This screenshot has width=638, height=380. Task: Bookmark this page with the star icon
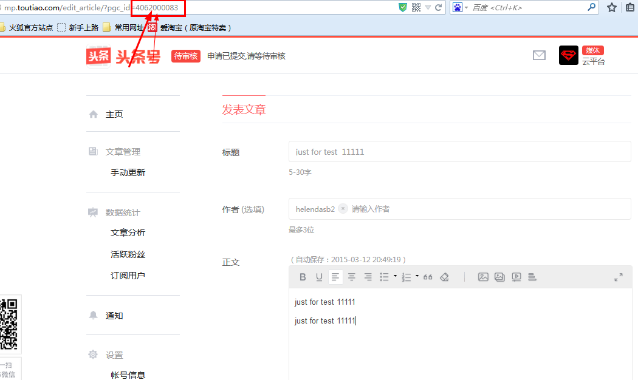pos(611,7)
